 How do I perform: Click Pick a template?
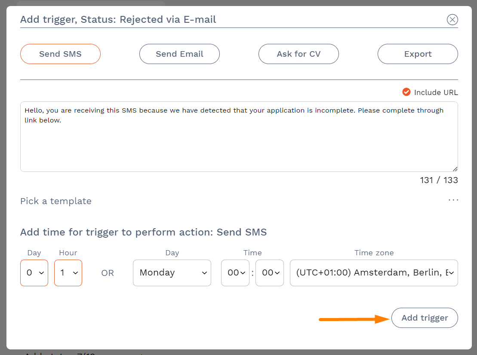(x=56, y=201)
